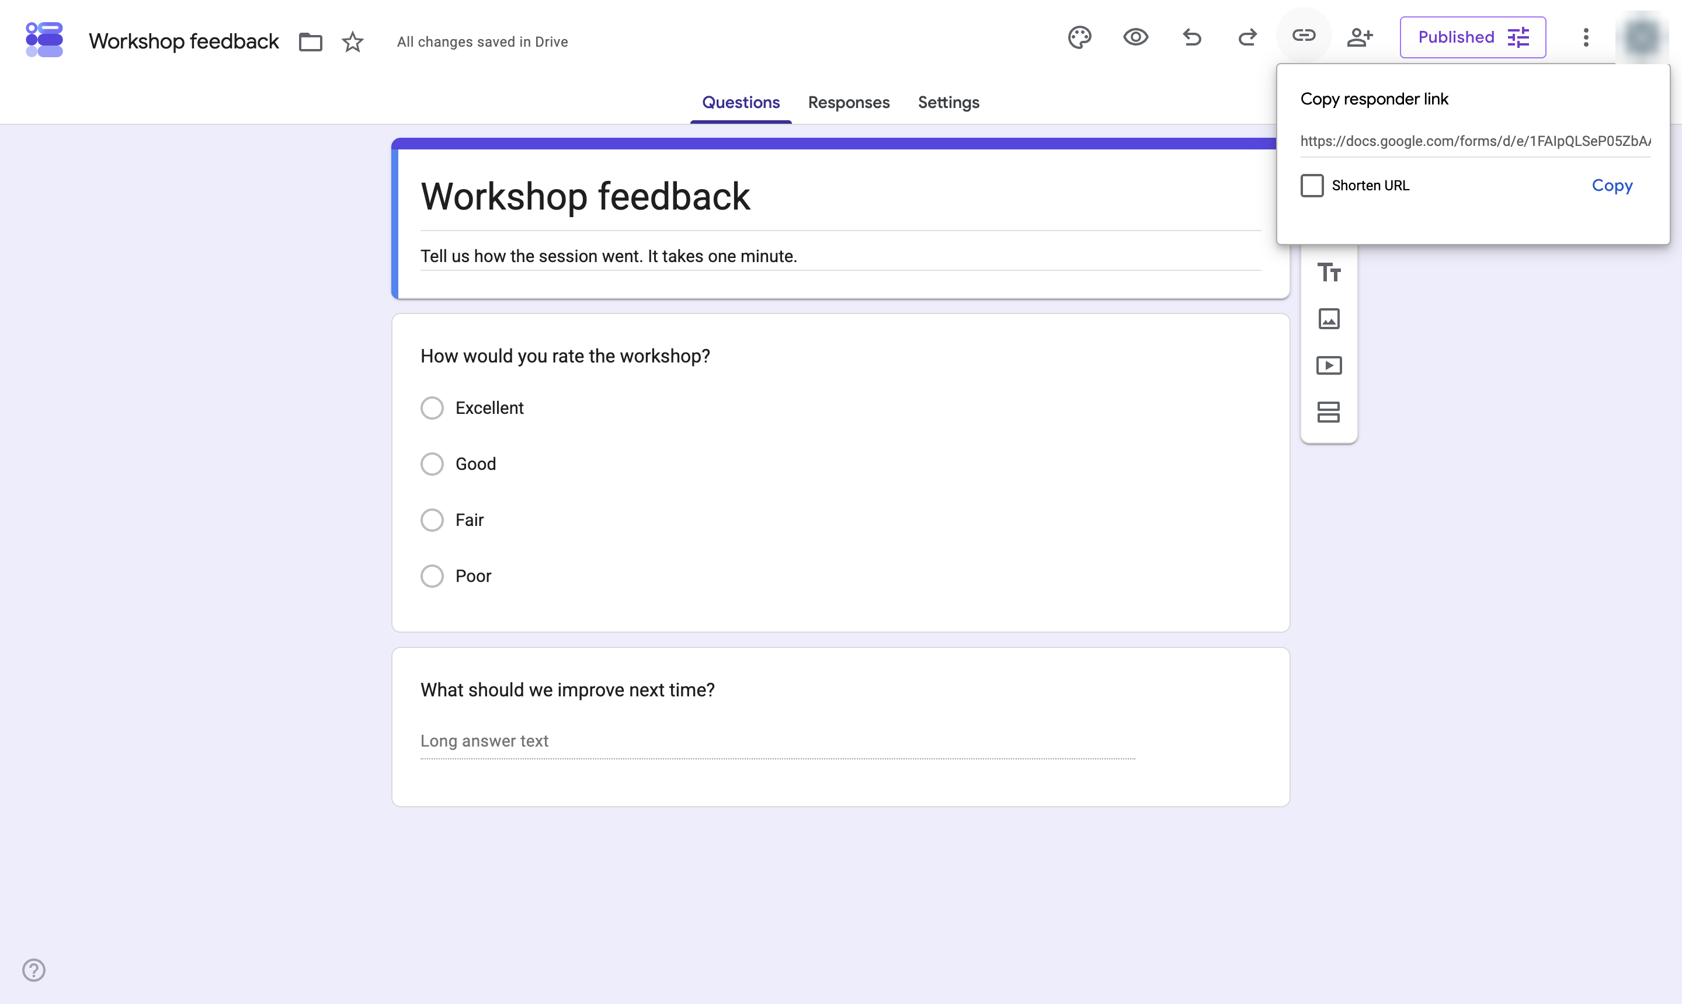
Task: Open the Google Forms home icon
Action: pos(44,39)
